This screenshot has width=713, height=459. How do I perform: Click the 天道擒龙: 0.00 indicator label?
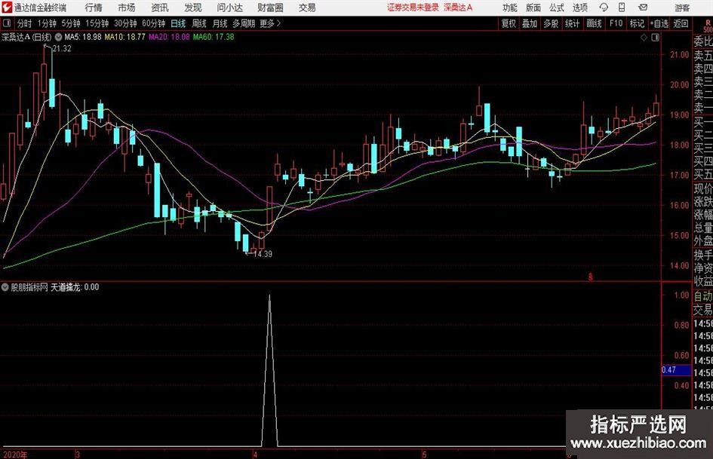point(75,286)
